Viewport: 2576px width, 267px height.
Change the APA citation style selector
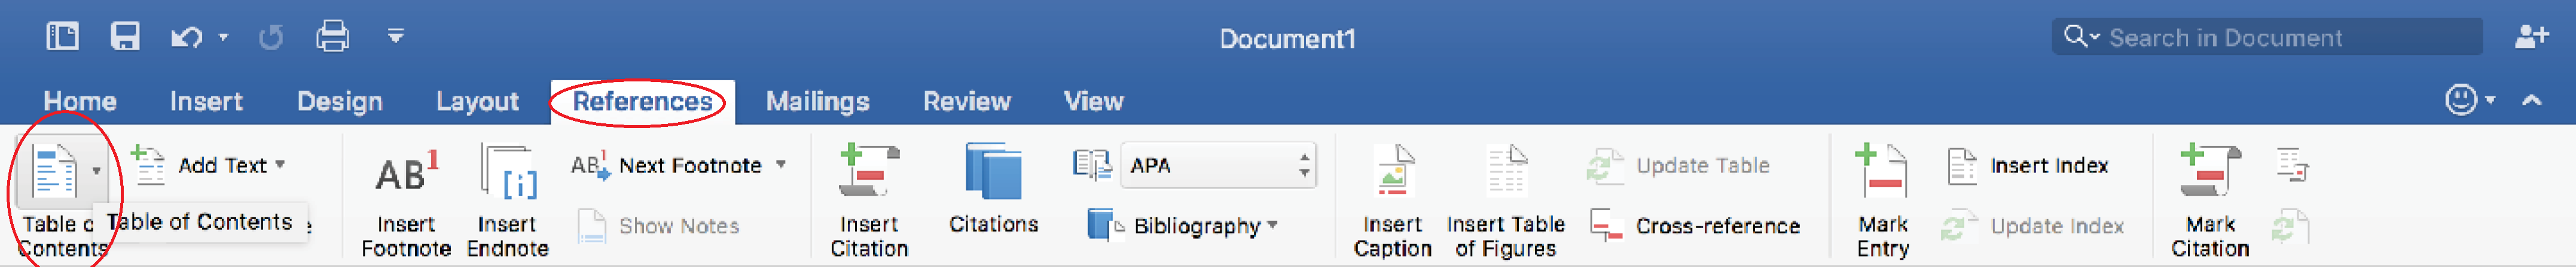click(1218, 166)
